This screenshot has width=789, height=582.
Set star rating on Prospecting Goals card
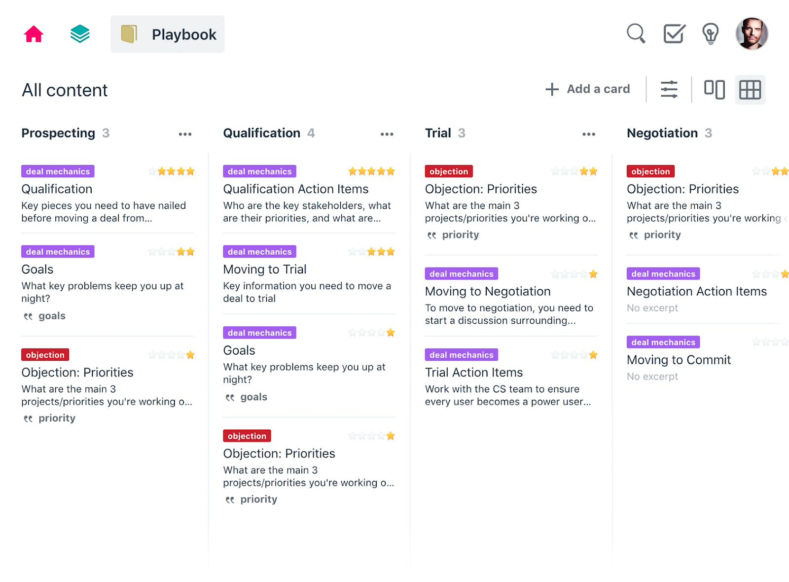[171, 252]
